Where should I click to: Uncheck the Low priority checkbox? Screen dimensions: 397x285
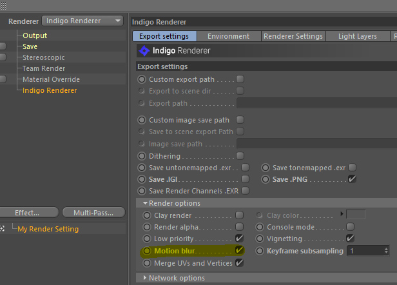tap(239, 238)
